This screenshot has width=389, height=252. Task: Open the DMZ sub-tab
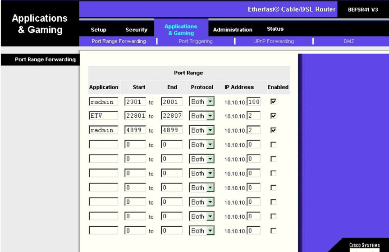pos(348,41)
